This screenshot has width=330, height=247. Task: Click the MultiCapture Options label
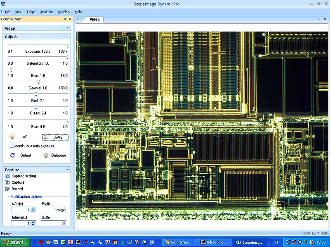(26, 197)
